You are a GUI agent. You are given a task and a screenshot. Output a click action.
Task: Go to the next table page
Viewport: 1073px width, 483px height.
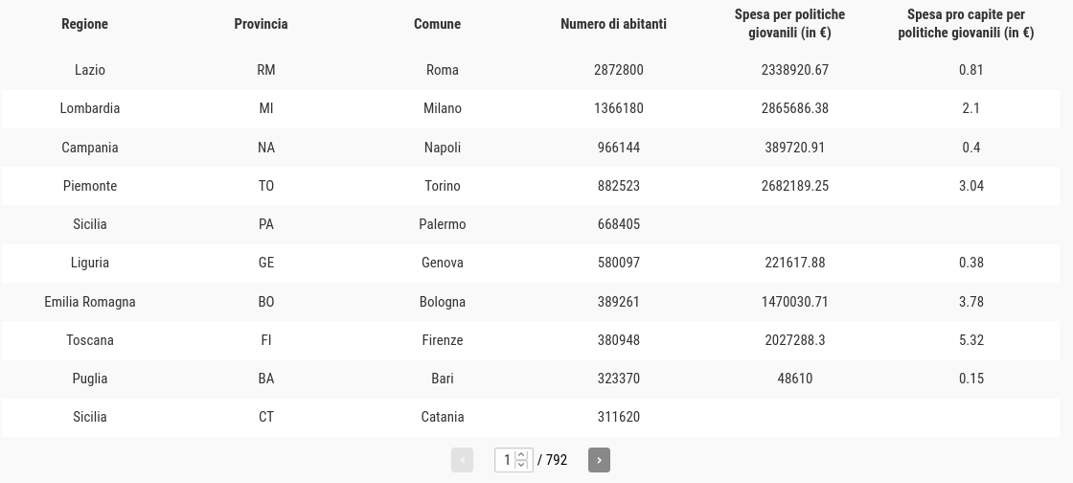[599, 460]
